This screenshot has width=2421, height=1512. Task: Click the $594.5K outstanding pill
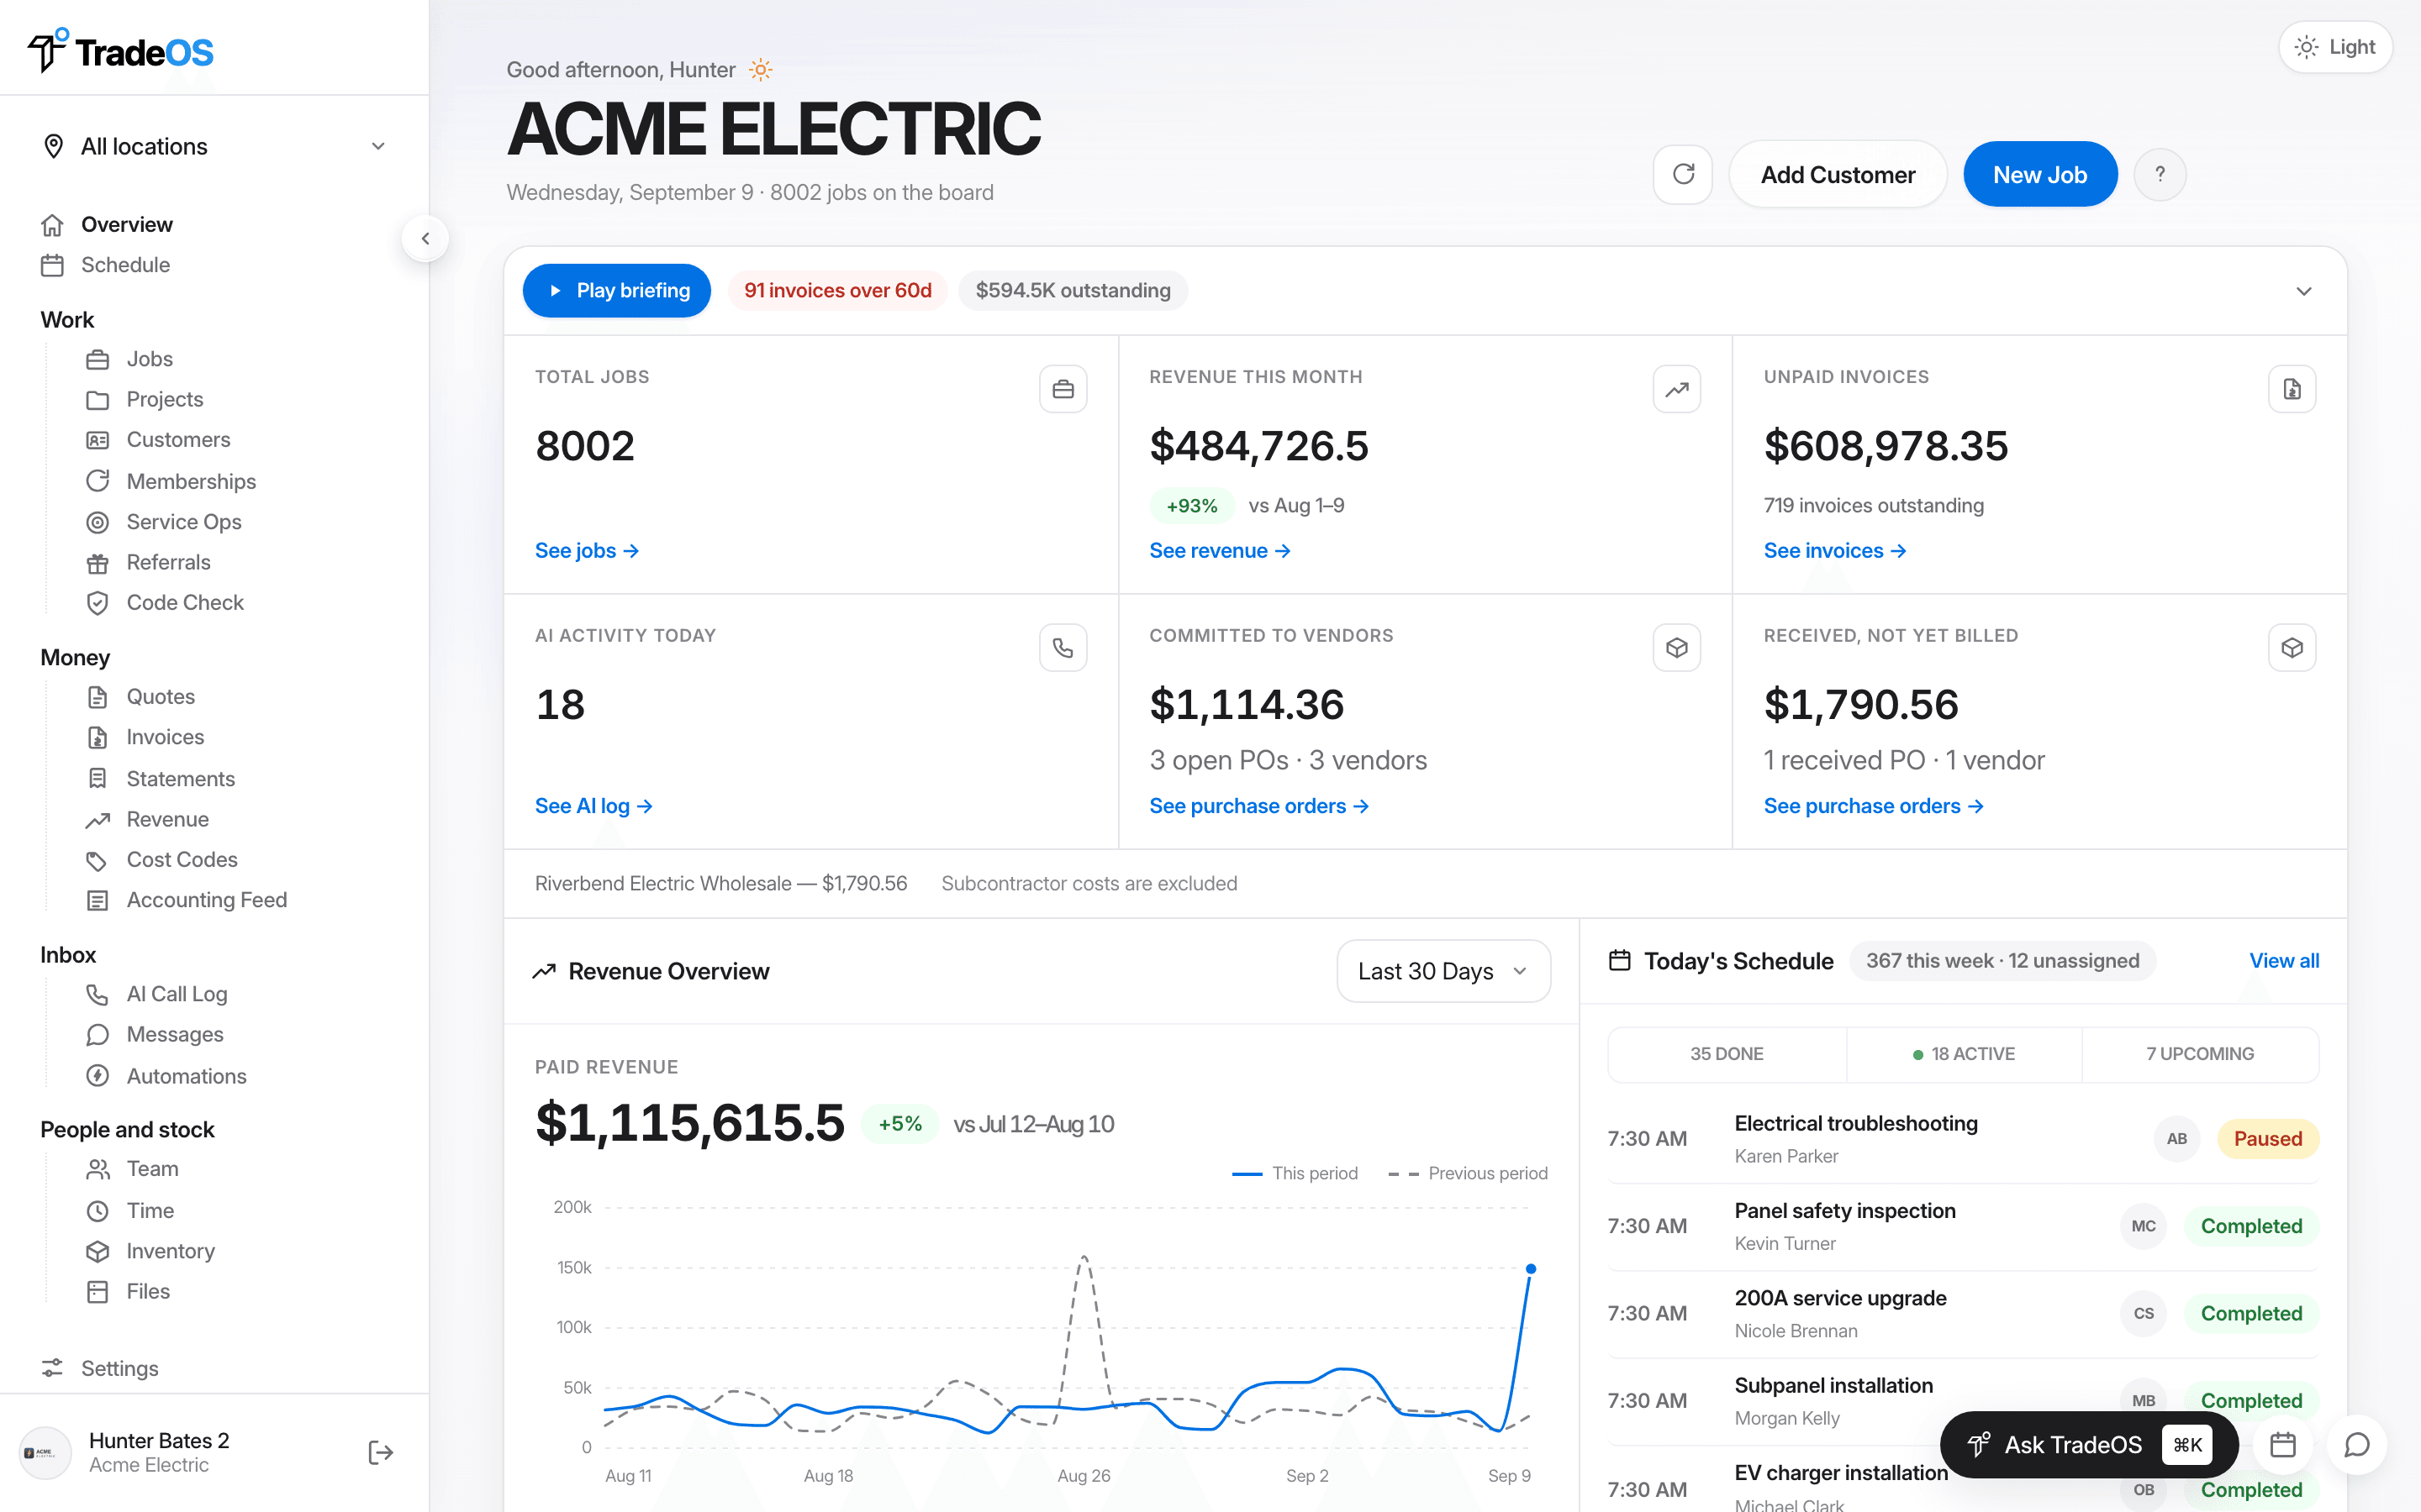1073,291
